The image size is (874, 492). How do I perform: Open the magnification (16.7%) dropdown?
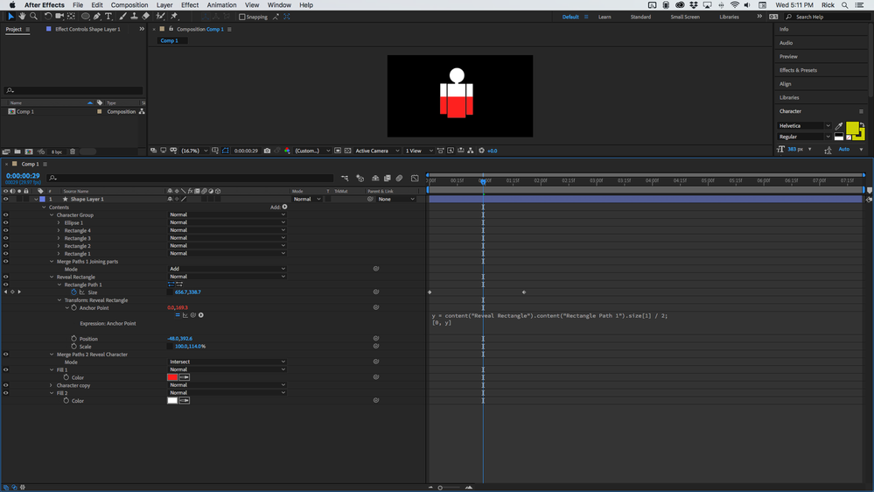194,151
